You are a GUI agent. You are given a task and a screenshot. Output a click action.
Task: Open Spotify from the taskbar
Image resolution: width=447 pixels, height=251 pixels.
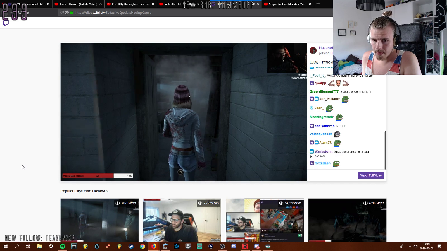[x=63, y=246]
